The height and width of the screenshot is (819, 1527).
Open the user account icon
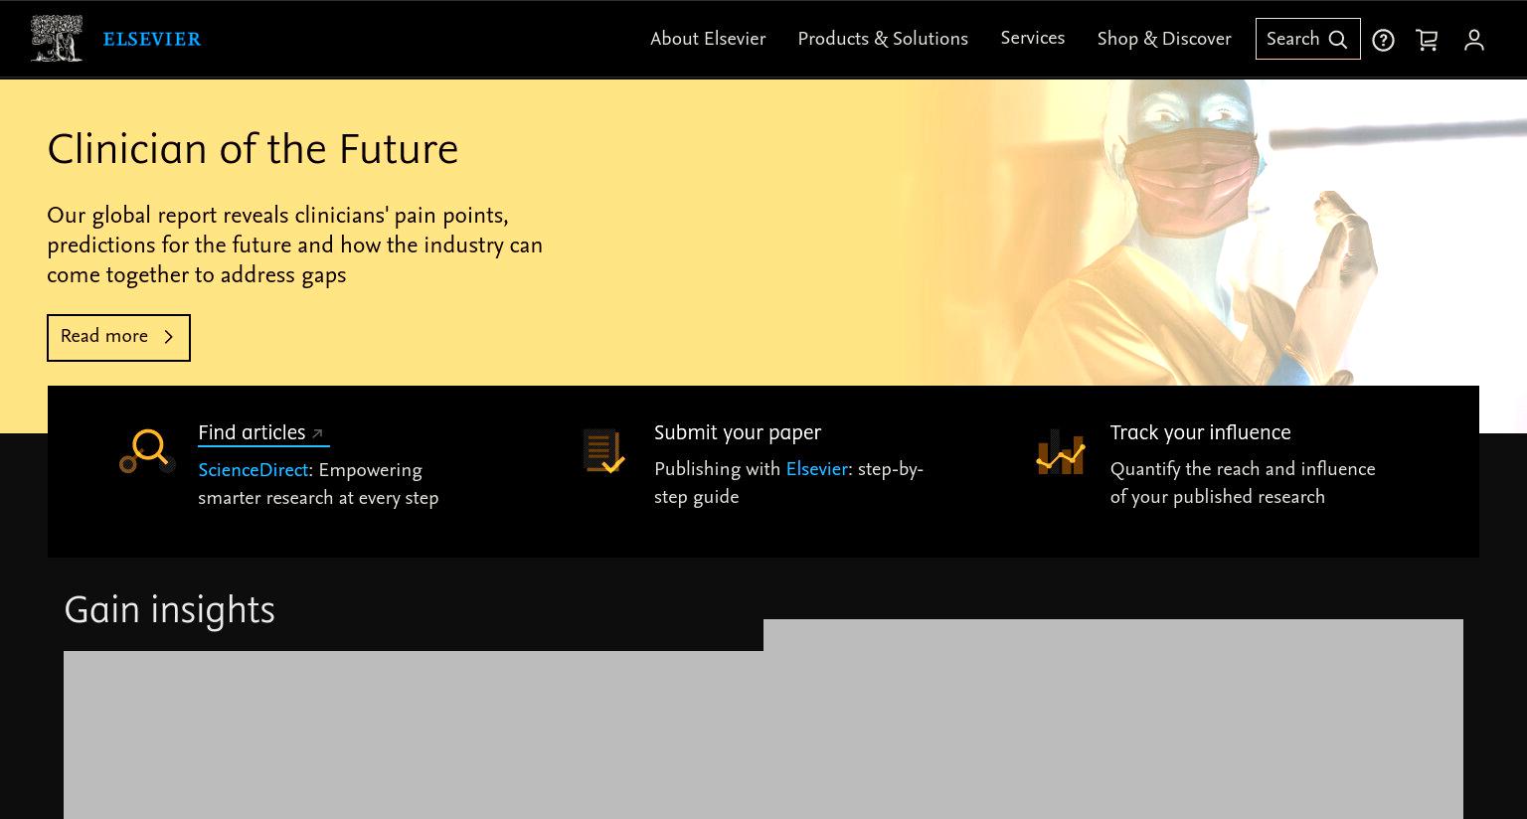pos(1474,40)
